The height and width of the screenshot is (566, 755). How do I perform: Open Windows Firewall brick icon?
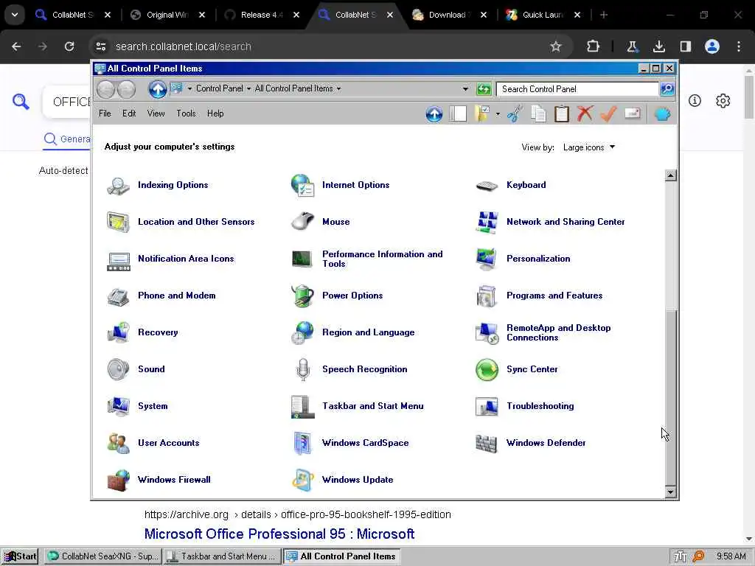point(119,481)
